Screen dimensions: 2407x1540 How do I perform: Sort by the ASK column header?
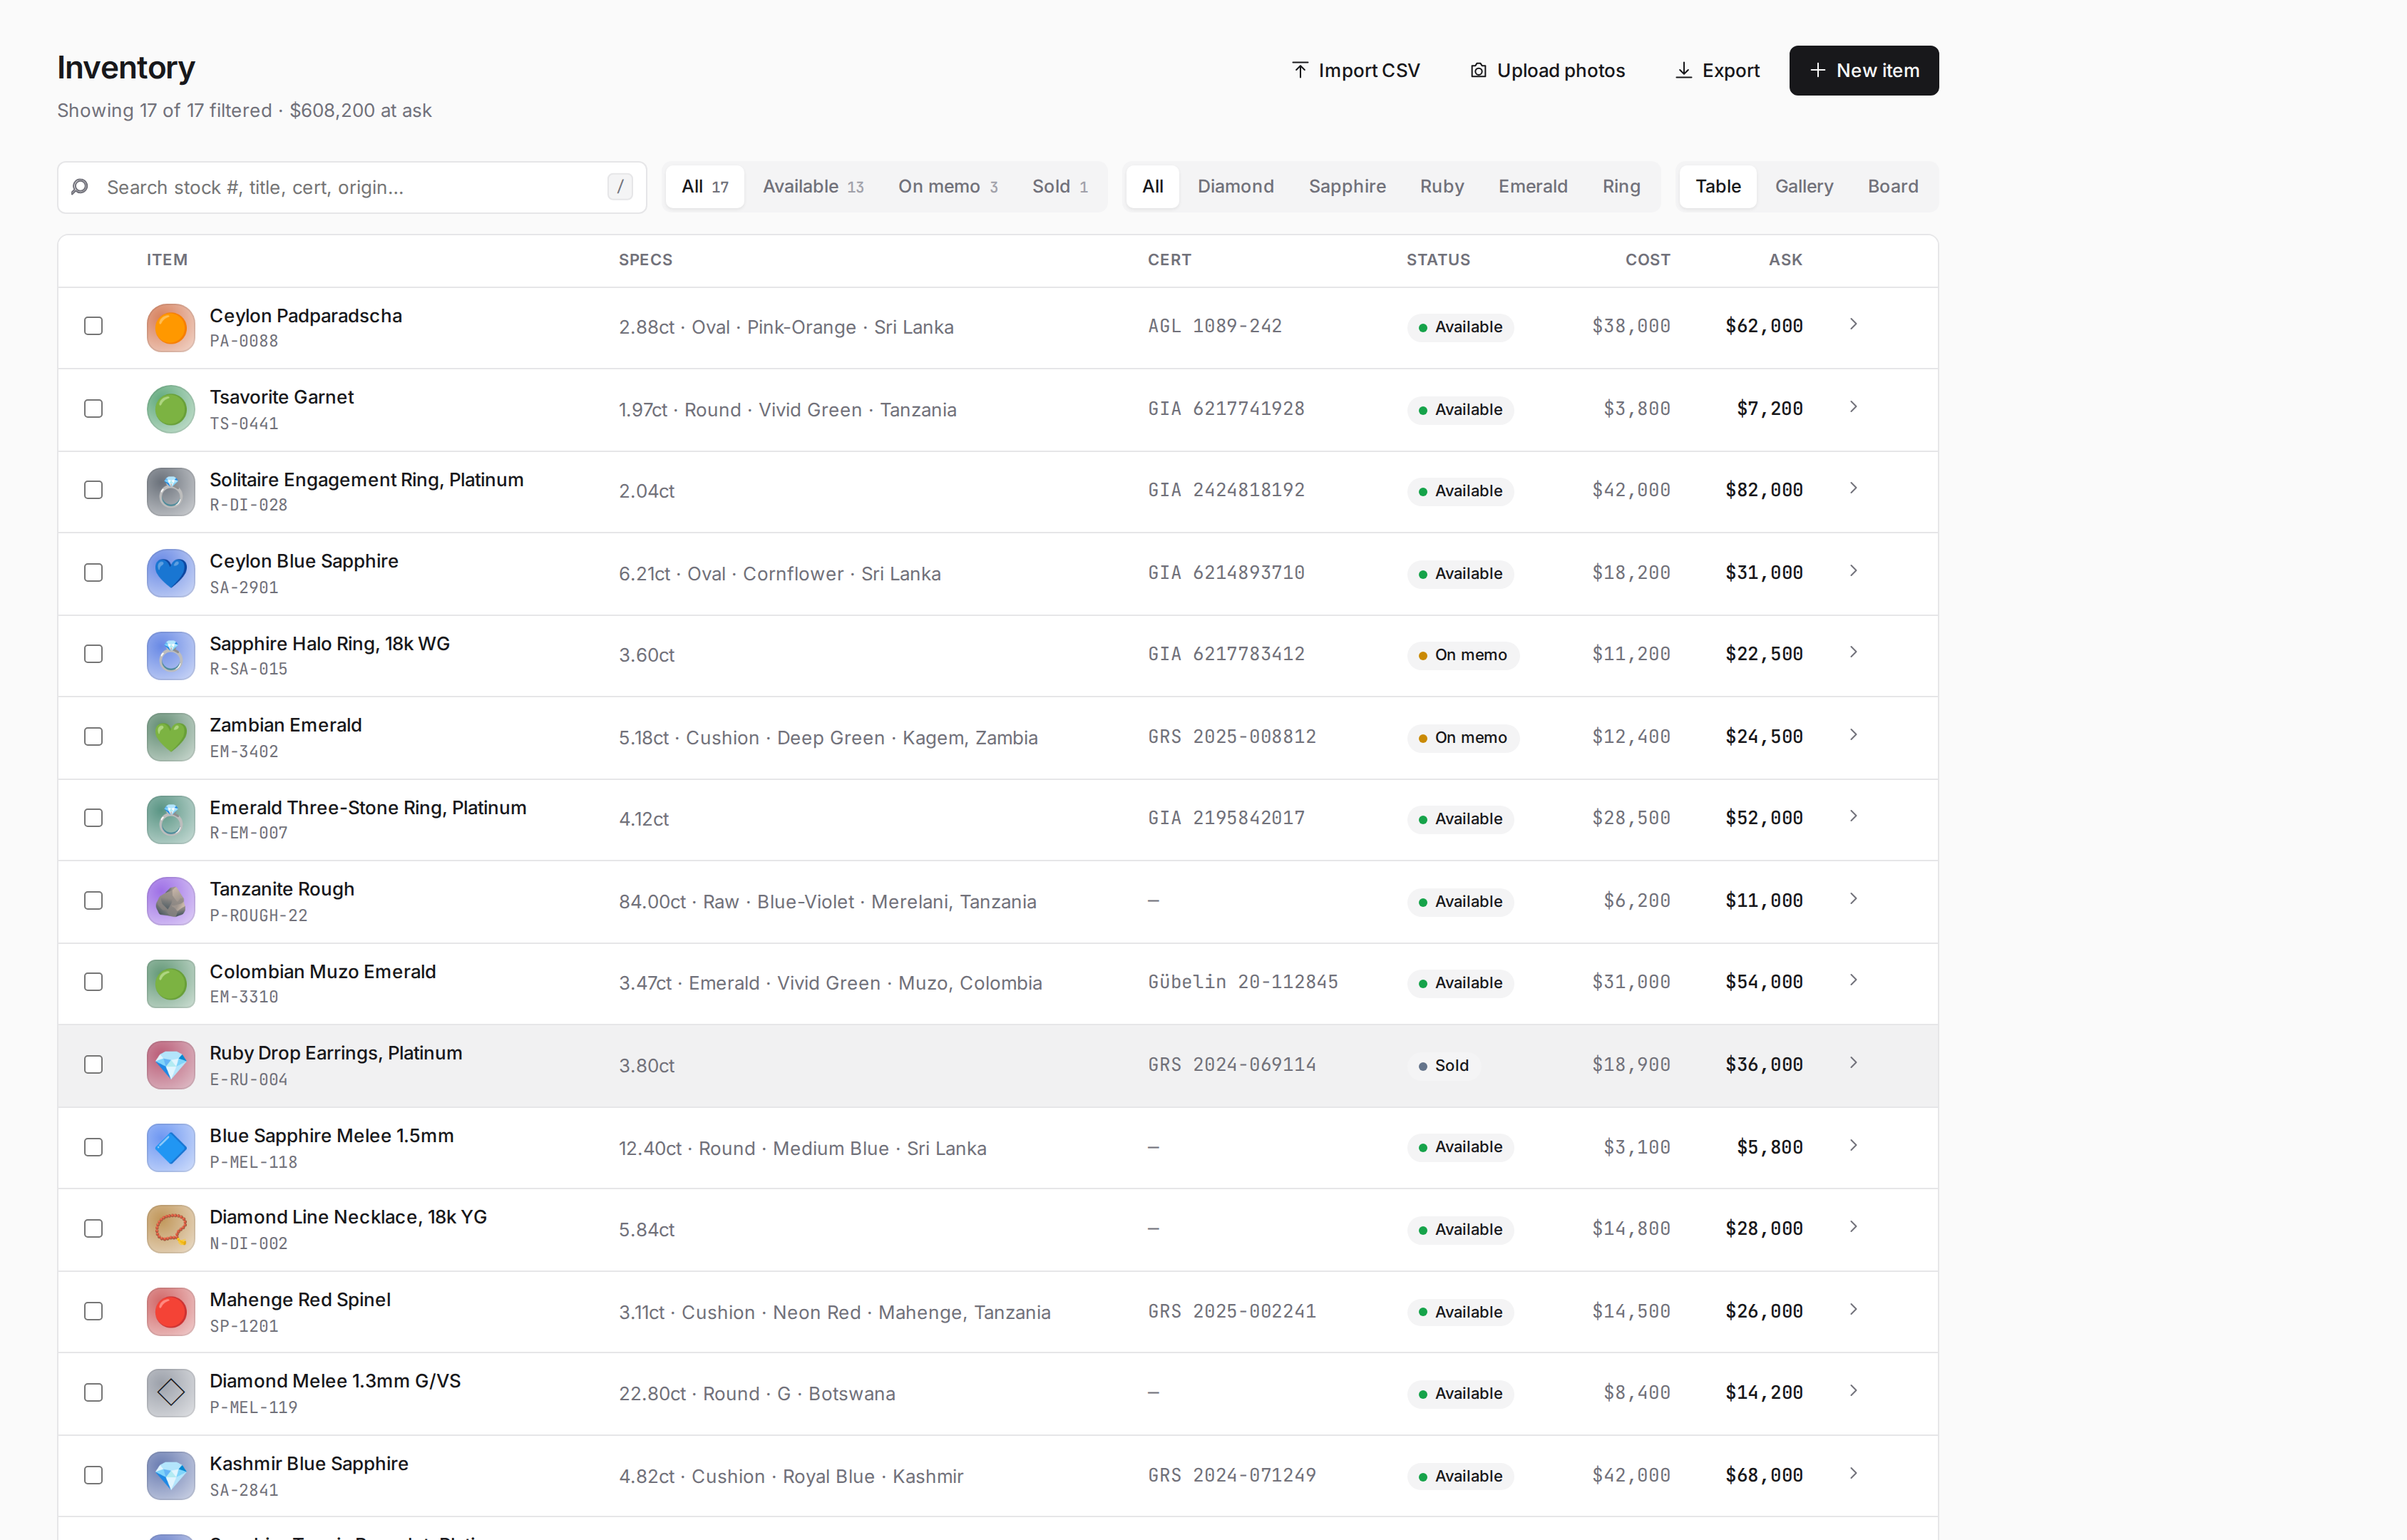(1785, 260)
